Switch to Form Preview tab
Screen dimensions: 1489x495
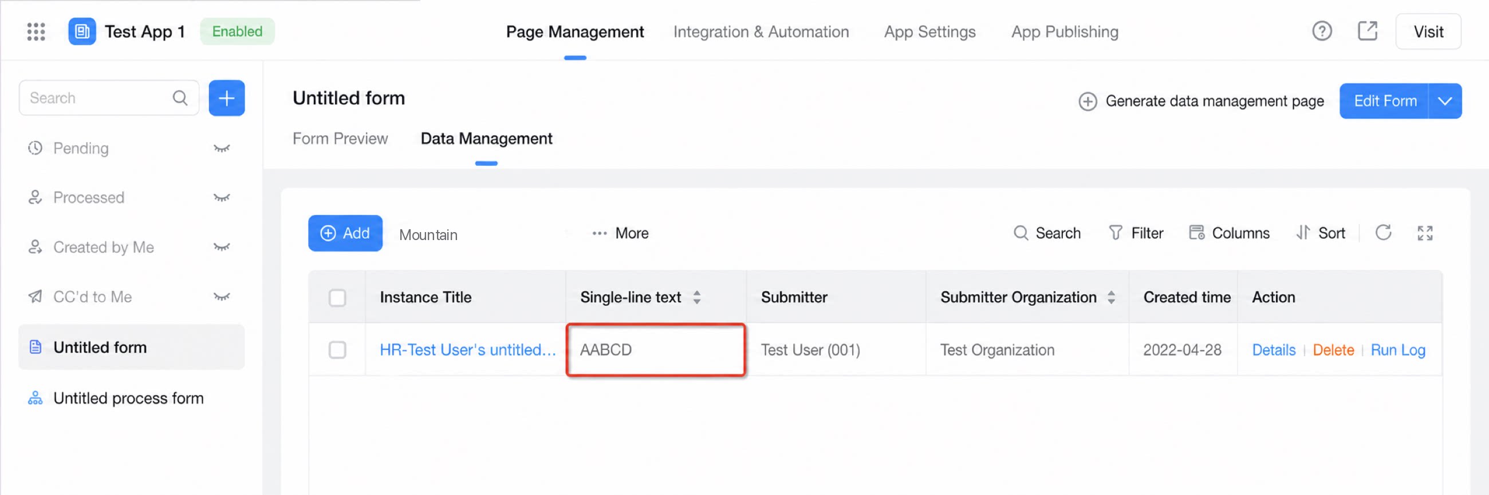click(x=340, y=138)
